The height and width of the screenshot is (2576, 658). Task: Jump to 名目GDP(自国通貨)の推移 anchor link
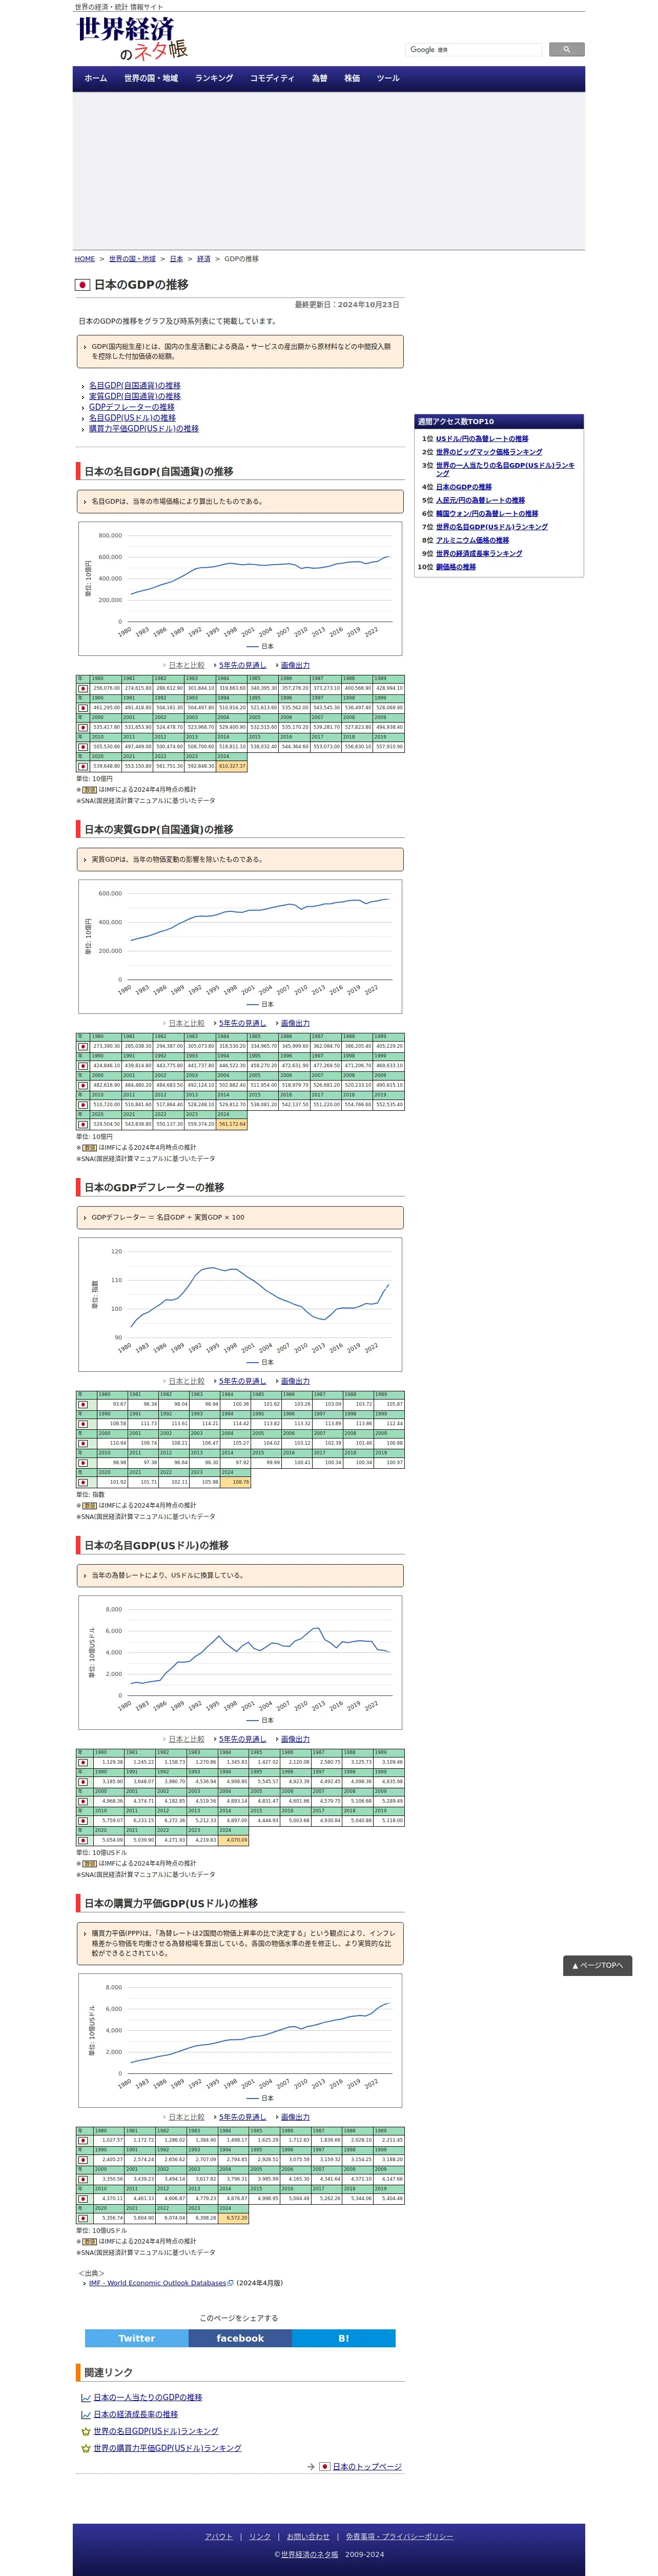click(135, 385)
